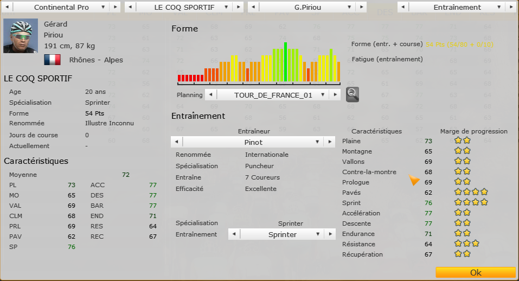Switch to previous page before Entraînement
This screenshot has width=519, height=281.
(x=403, y=7)
